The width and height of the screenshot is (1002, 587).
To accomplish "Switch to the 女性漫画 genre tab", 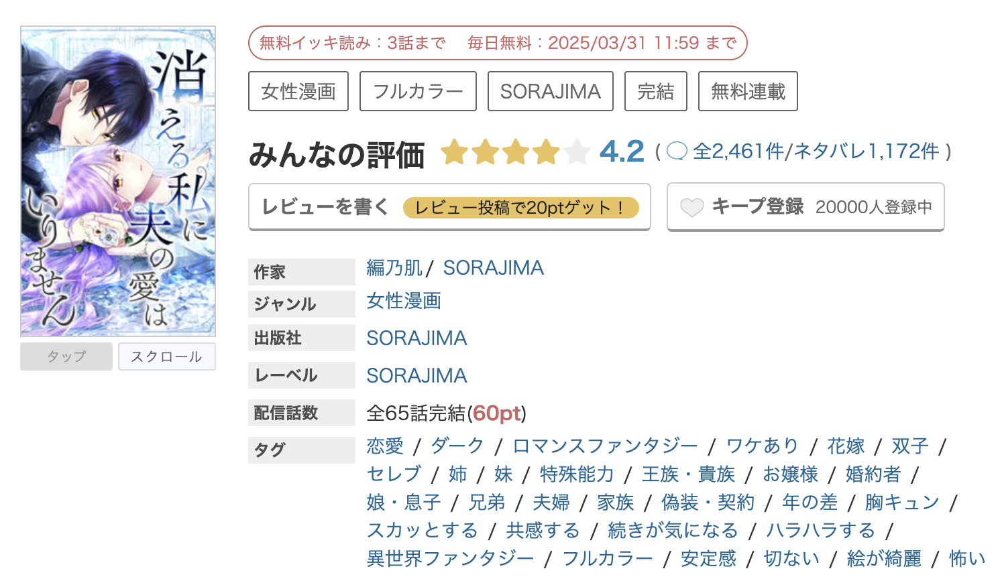I will tap(298, 90).
